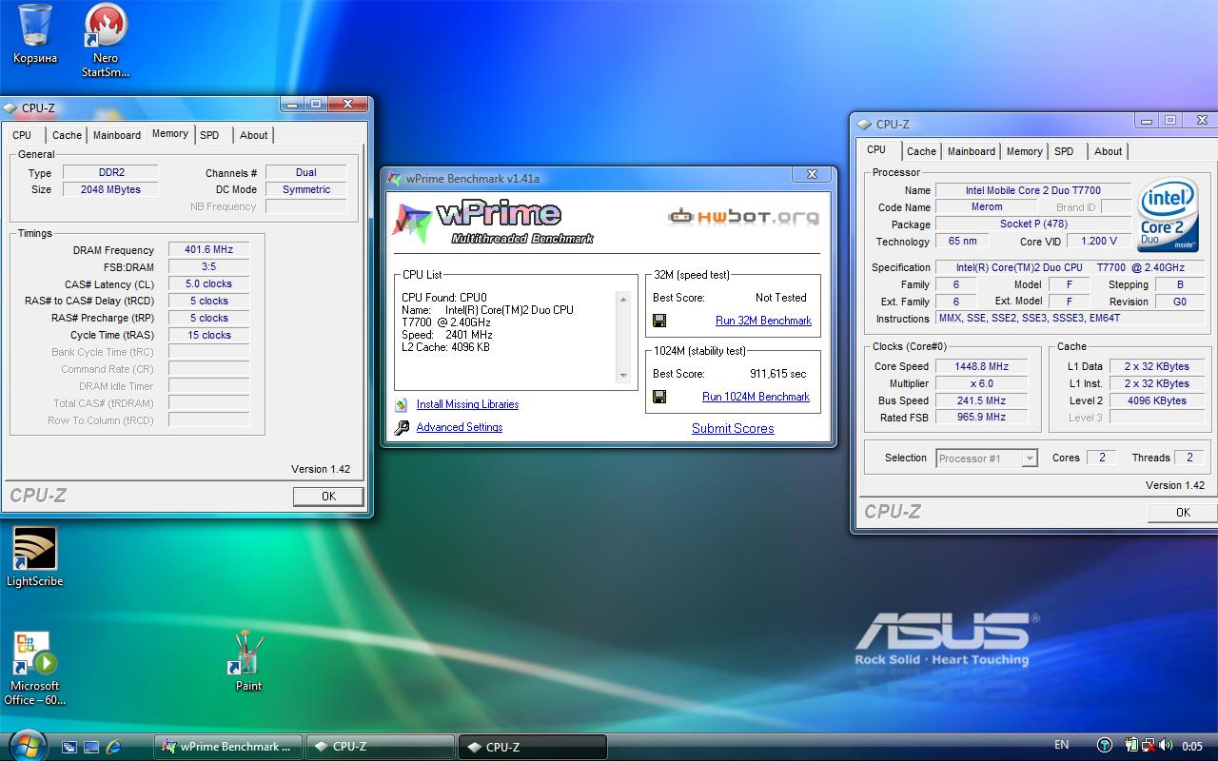Viewport: 1218px width, 761px height.
Task: Open the Recycle Bin desktop icon
Action: pos(35,35)
